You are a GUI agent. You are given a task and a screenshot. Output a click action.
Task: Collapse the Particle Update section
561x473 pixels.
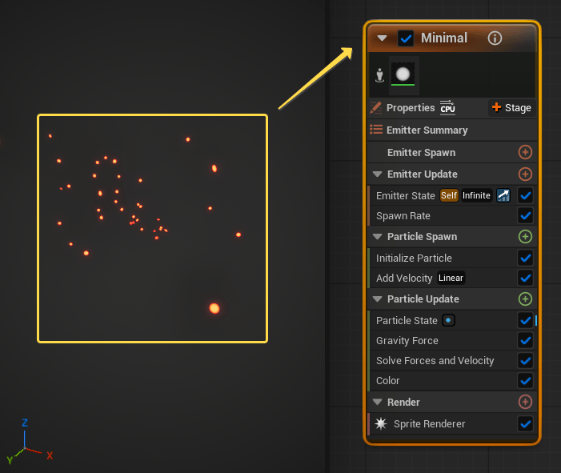click(x=377, y=299)
